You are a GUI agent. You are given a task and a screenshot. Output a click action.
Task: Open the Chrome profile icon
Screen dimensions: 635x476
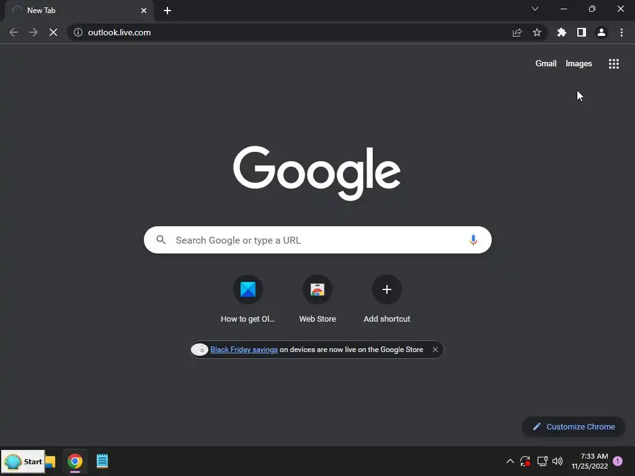(x=602, y=32)
